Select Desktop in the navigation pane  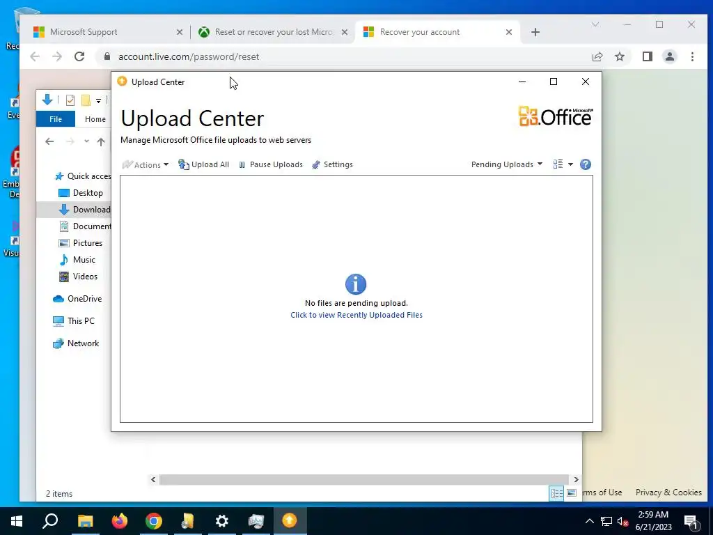81,193
